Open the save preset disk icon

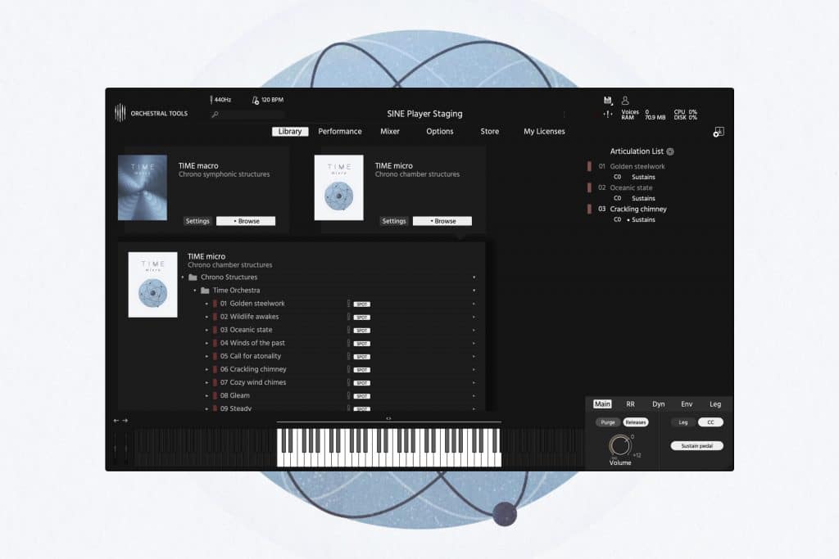coord(607,101)
